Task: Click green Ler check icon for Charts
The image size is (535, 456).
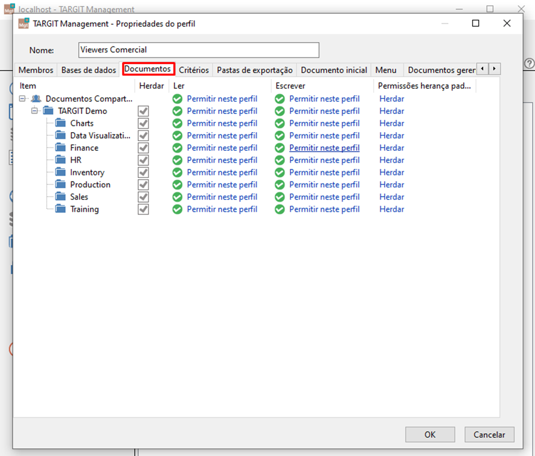Action: [178, 124]
